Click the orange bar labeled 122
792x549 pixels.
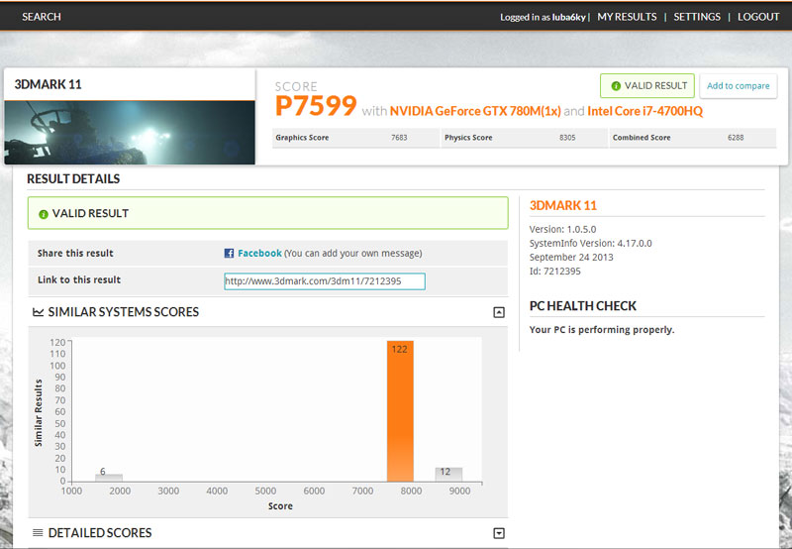tap(400, 411)
